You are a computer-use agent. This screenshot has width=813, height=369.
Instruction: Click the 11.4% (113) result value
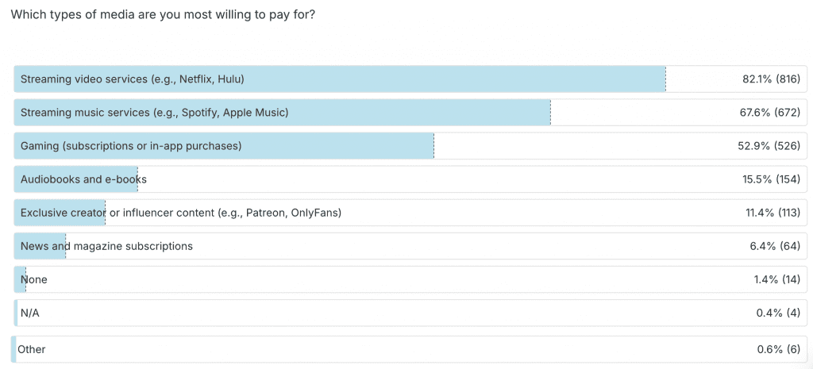[770, 213]
